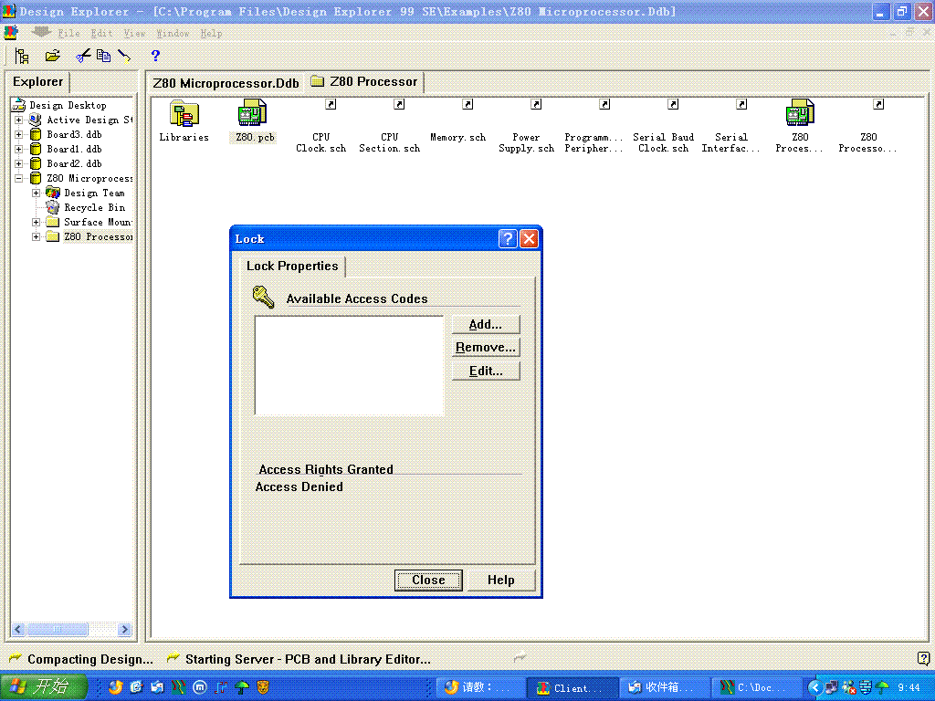Click the Copy toolbar icon
The image size is (935, 701).
104,56
